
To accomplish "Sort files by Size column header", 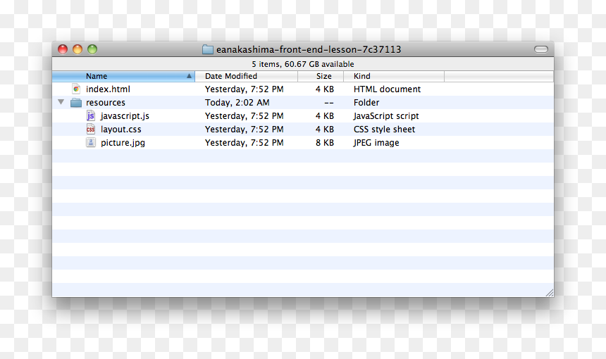I will tap(321, 76).
